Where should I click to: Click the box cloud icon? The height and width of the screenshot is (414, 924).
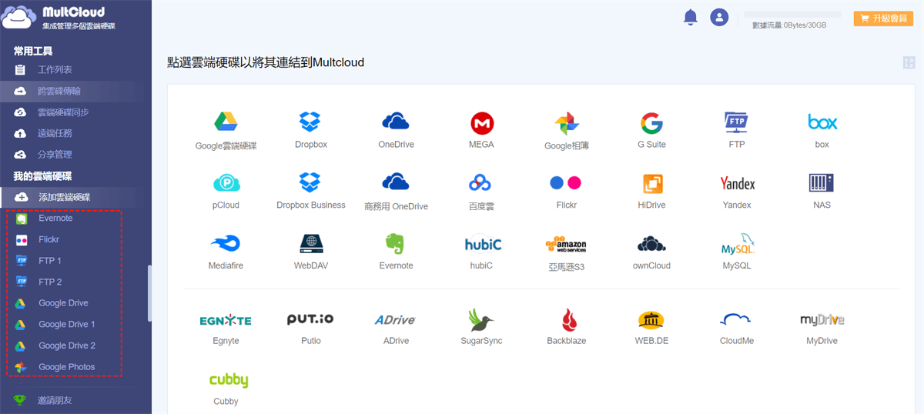822,122
